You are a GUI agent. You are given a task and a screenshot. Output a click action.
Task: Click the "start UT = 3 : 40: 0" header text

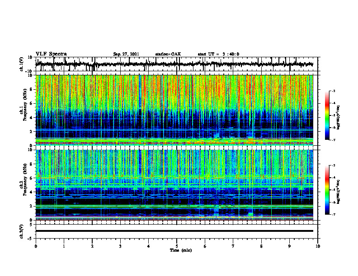click(x=218, y=54)
